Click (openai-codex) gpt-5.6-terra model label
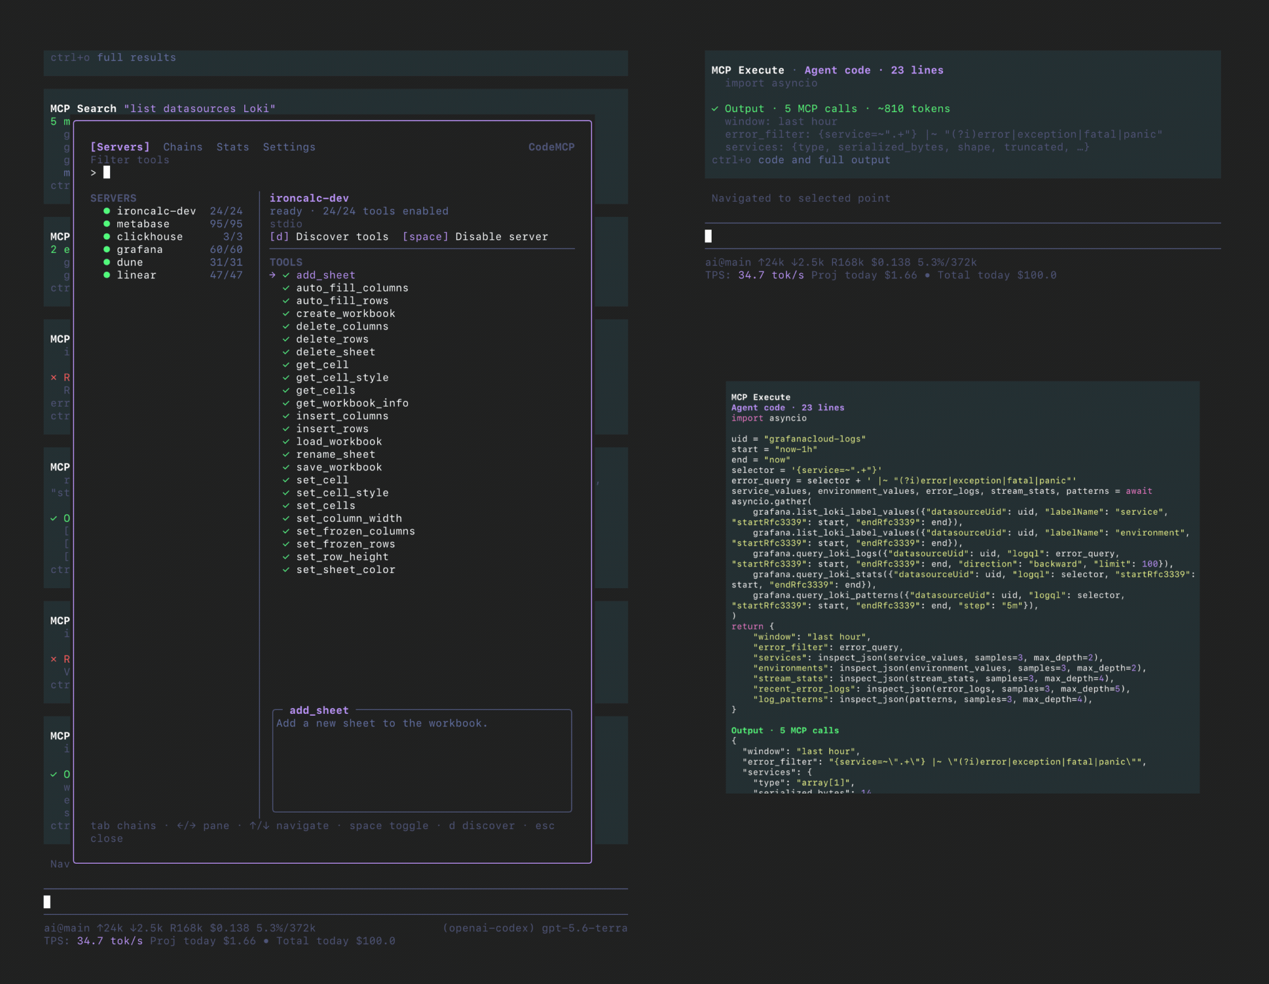The height and width of the screenshot is (984, 1269). click(535, 928)
